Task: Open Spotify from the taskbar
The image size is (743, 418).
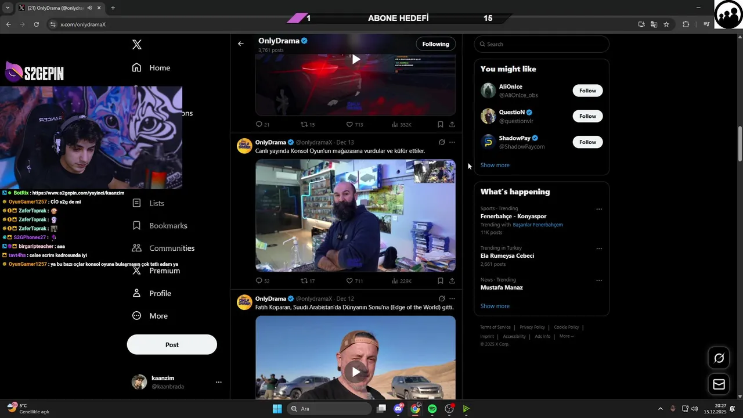Action: pyautogui.click(x=432, y=409)
